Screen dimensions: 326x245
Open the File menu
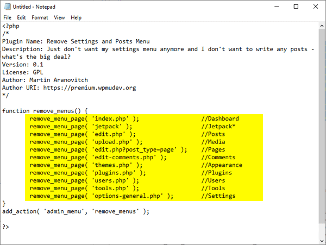click(8, 17)
